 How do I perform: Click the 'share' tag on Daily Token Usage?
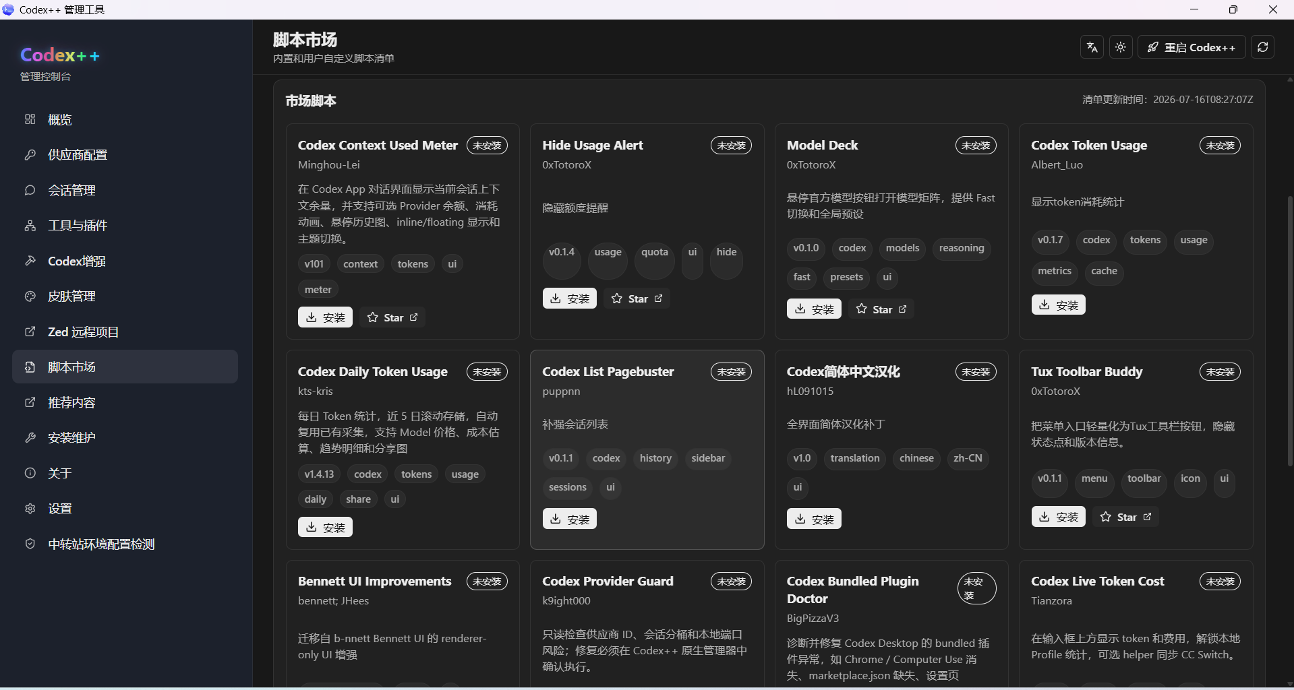click(x=358, y=499)
